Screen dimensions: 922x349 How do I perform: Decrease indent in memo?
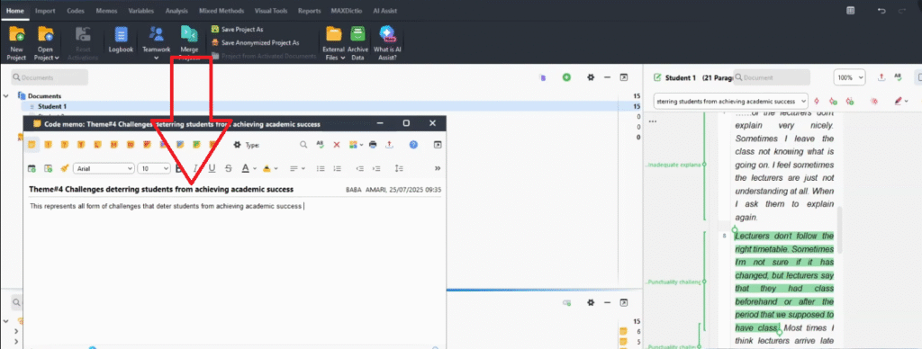click(360, 168)
